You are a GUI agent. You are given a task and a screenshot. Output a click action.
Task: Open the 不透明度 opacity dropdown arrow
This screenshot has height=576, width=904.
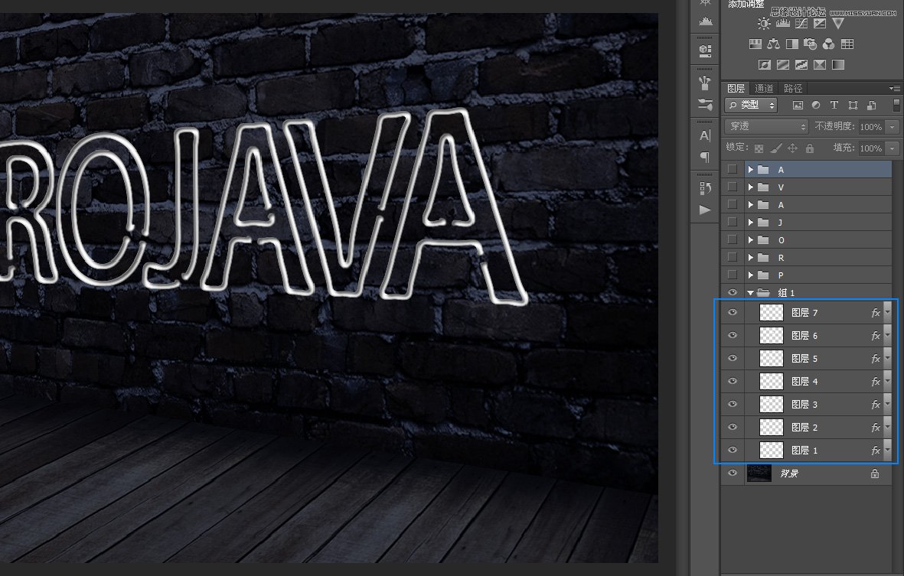[x=892, y=126]
